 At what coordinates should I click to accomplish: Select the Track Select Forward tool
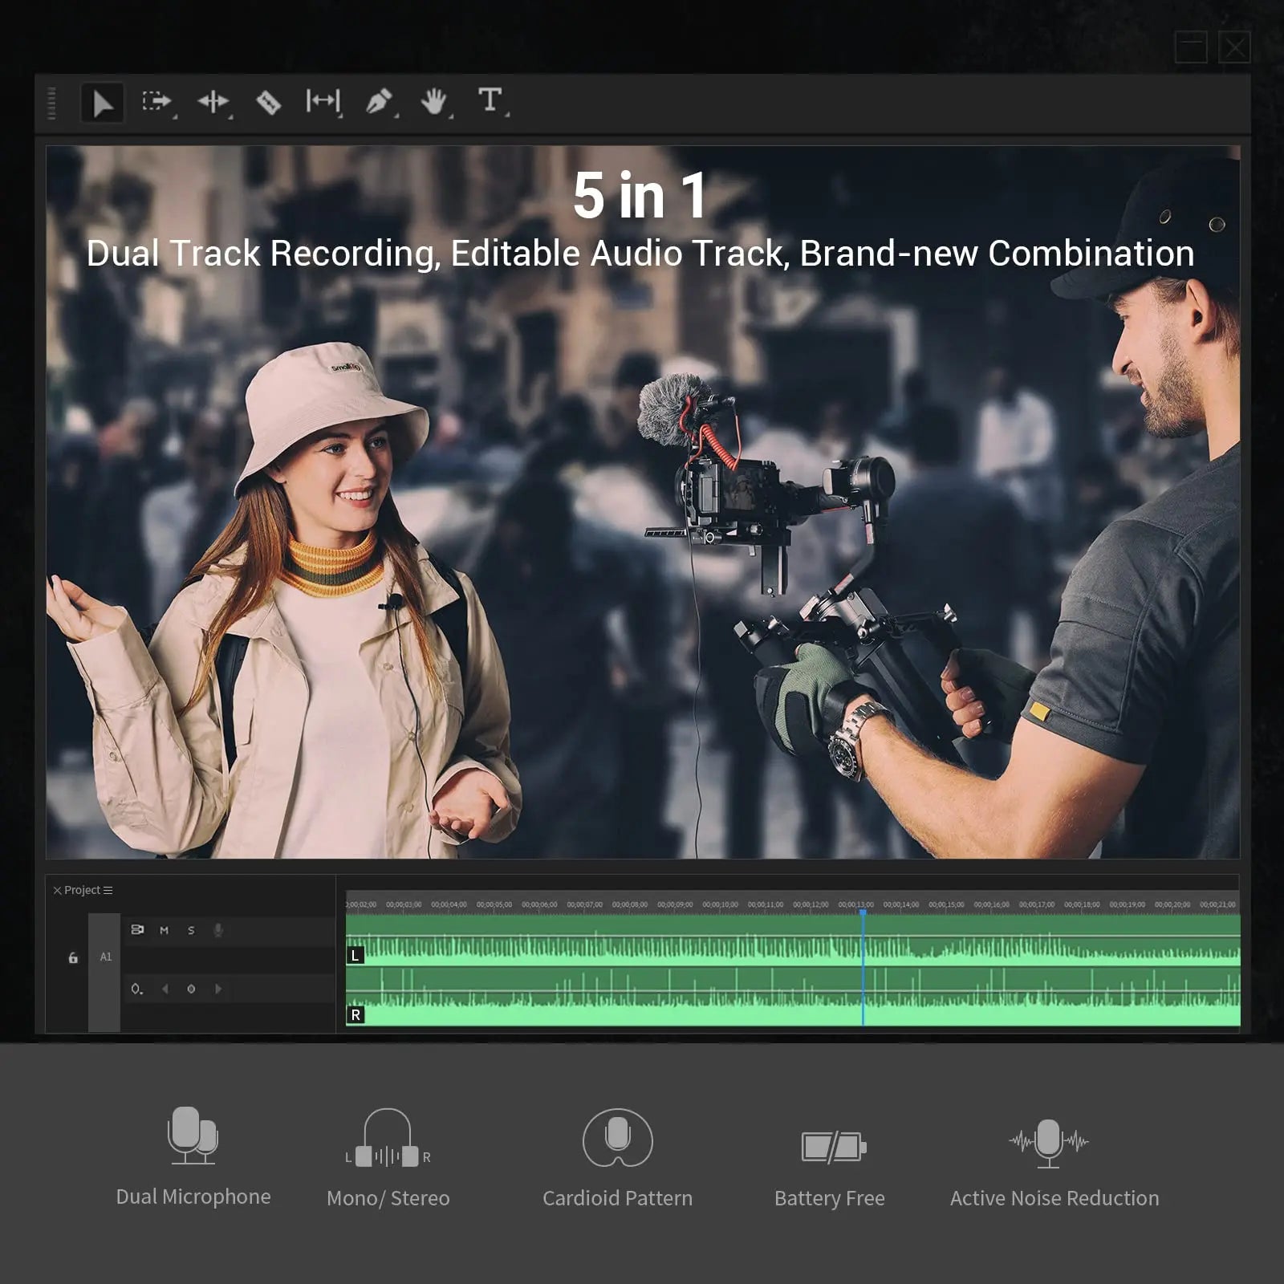click(x=156, y=103)
